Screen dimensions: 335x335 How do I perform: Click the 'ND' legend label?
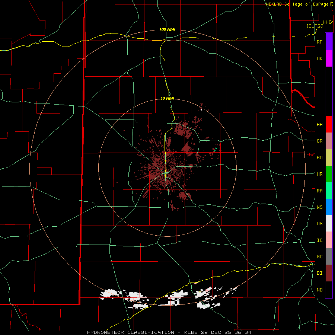(x=320, y=290)
